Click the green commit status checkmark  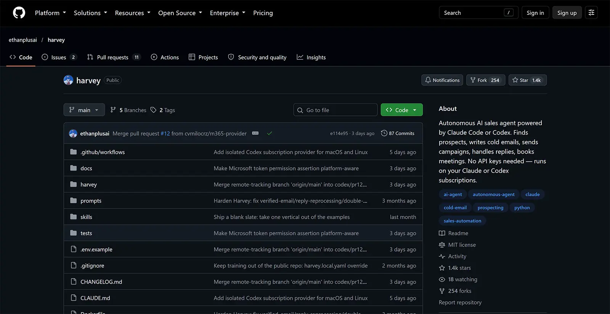tap(270, 133)
